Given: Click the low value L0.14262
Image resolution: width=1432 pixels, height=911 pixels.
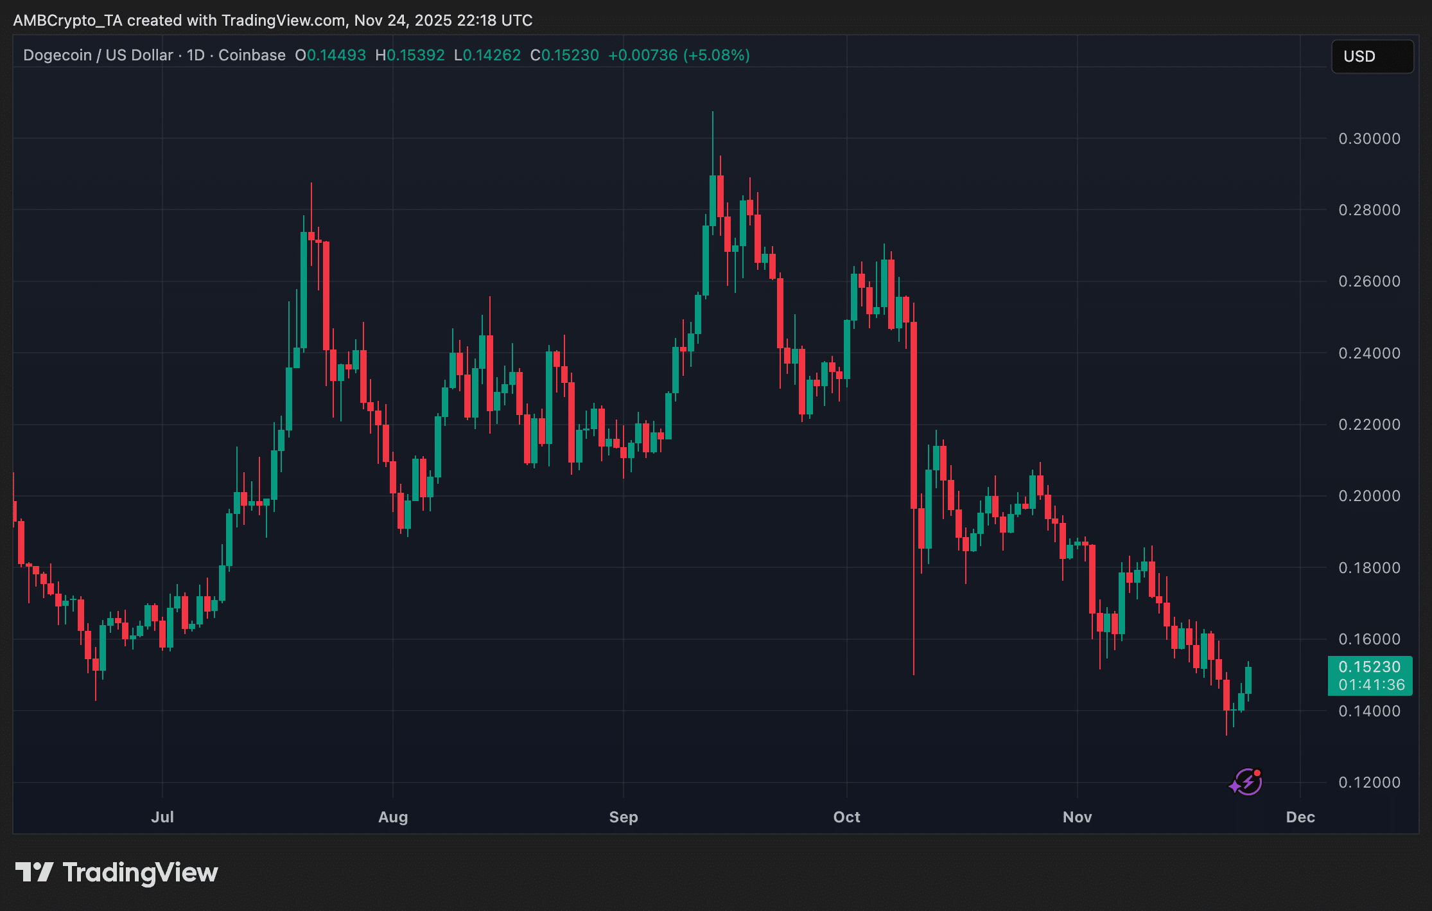Looking at the screenshot, I should [x=488, y=55].
